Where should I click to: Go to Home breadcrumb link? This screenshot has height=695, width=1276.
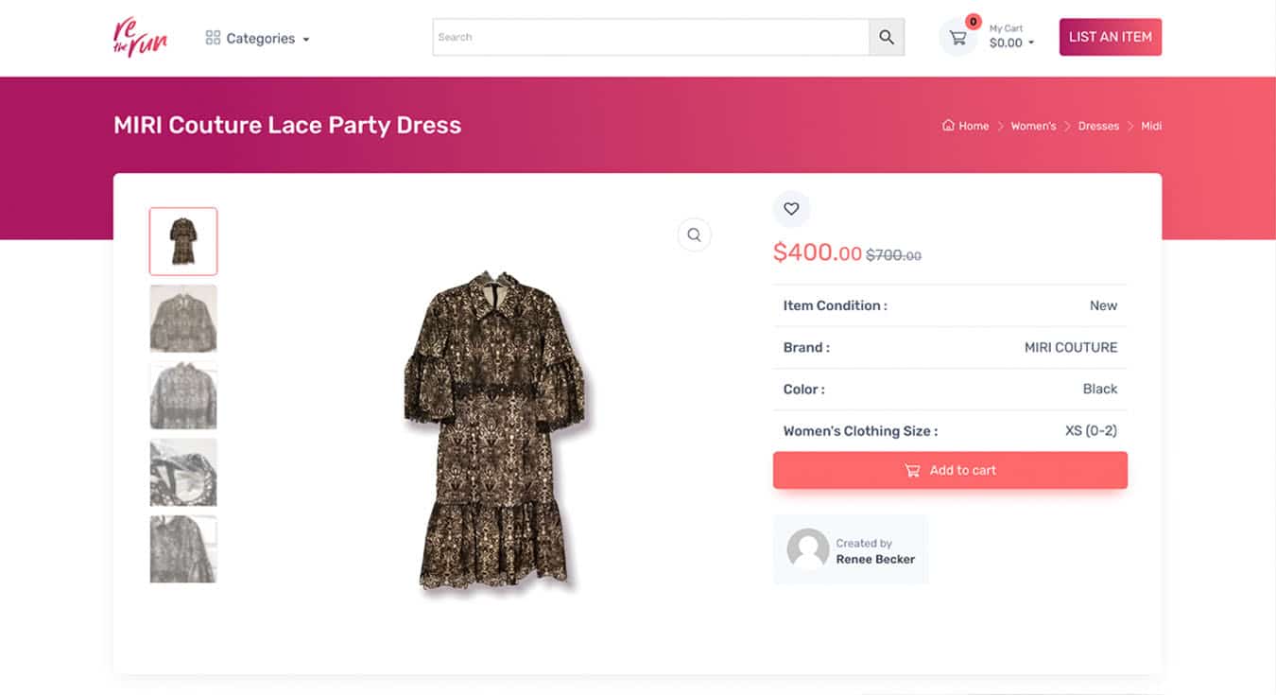tap(965, 126)
